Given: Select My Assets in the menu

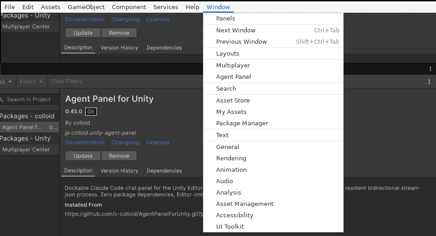Looking at the screenshot, I should pos(273,112).
